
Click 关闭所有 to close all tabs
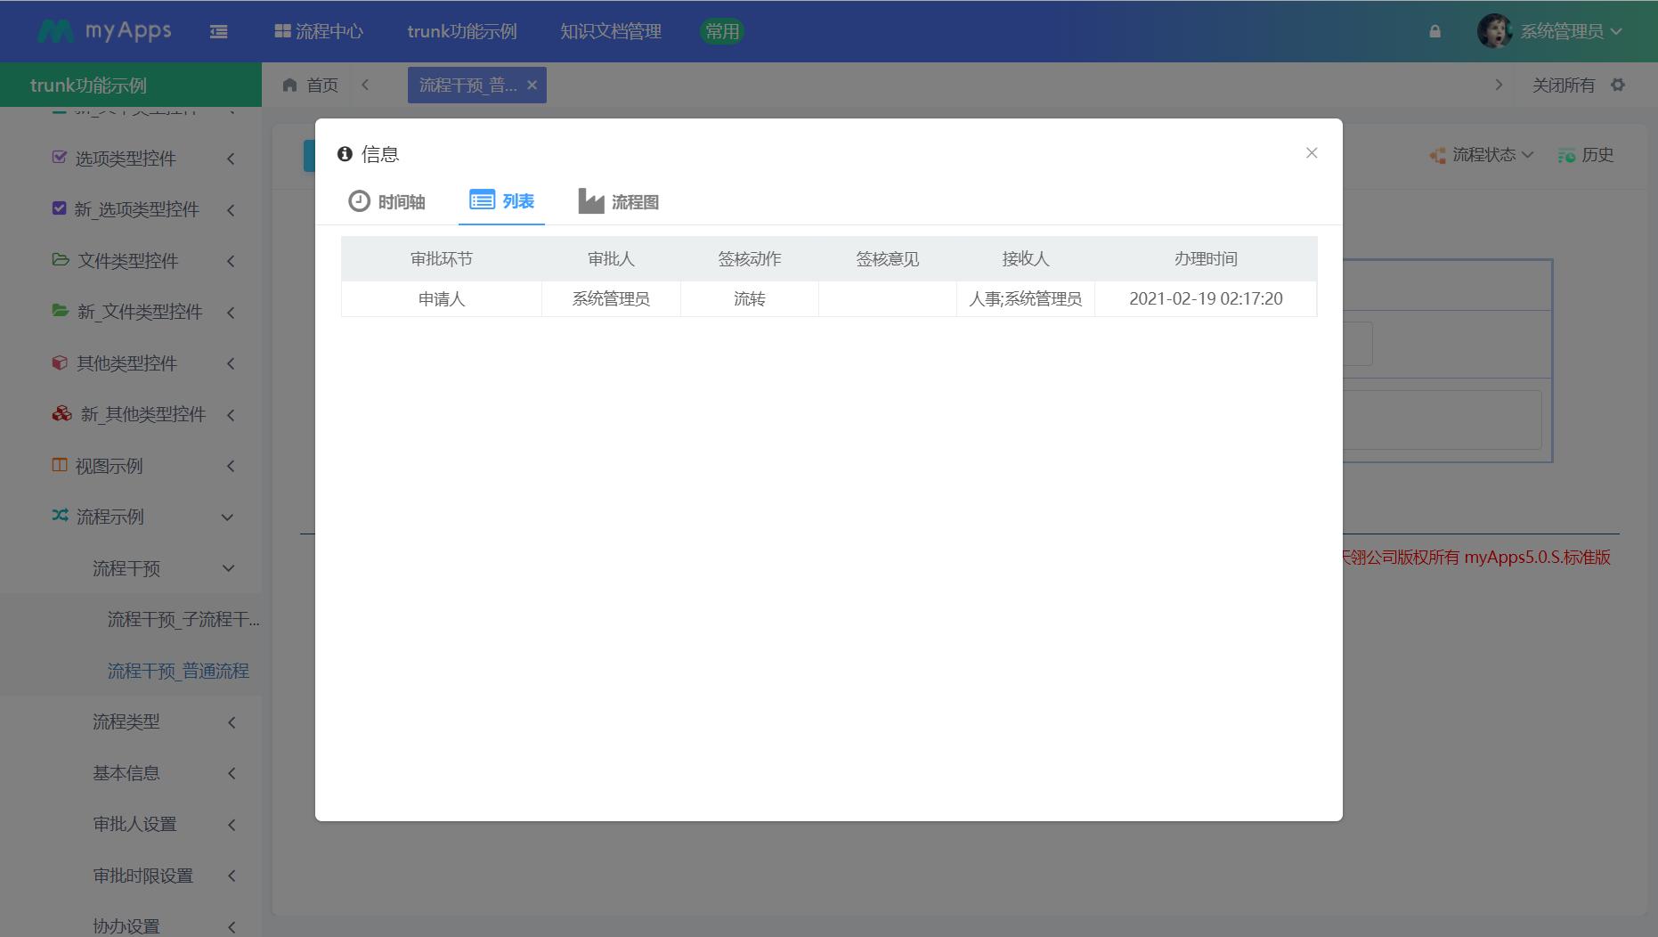1563,86
